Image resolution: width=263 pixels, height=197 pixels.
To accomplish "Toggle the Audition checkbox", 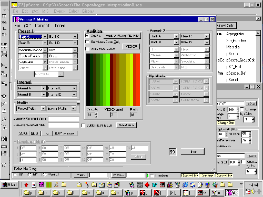I will (x=87, y=36).
